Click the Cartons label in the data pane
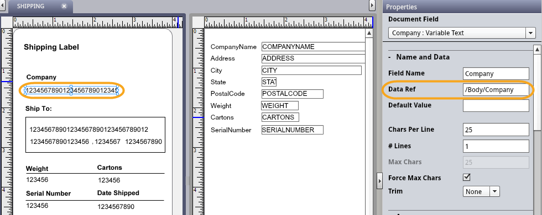Screen dimensions: 542x215 coord(222,117)
